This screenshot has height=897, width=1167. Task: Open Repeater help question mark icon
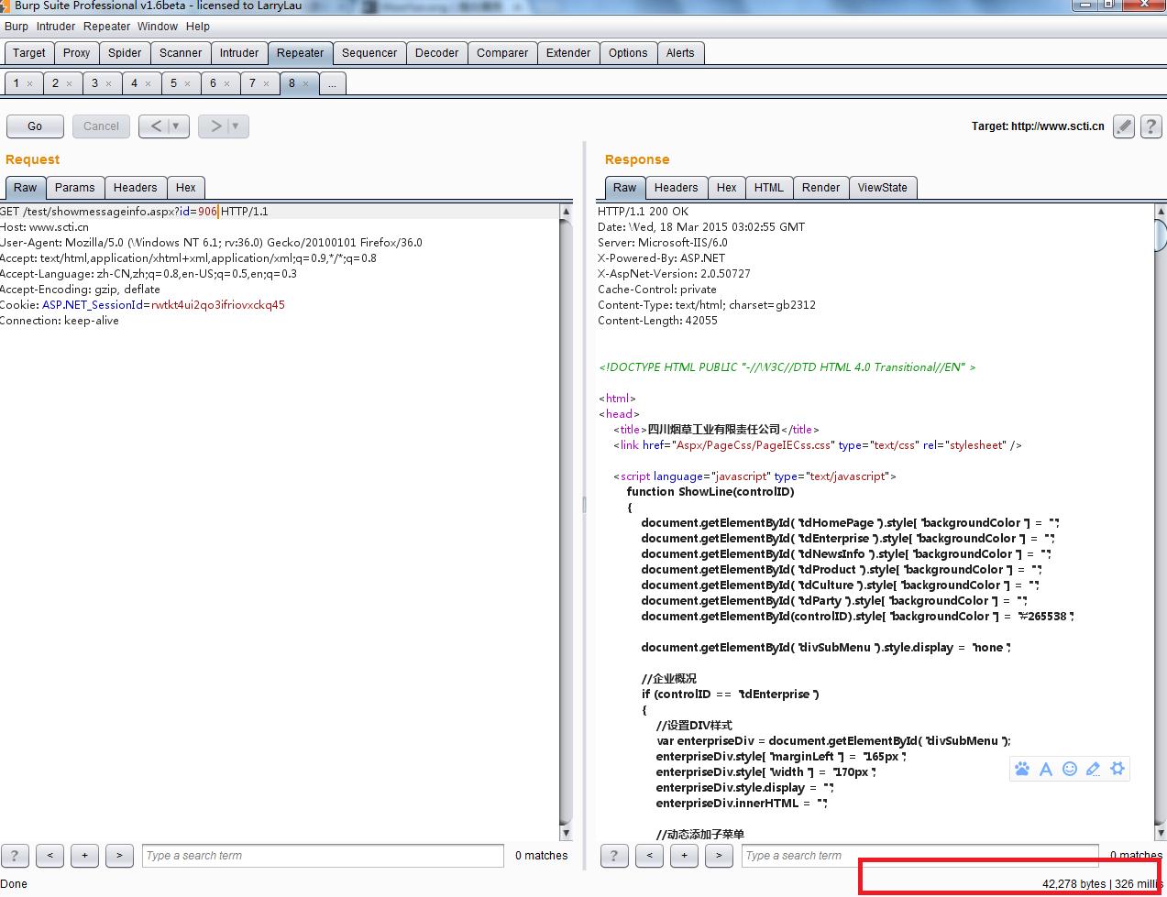pos(1151,126)
